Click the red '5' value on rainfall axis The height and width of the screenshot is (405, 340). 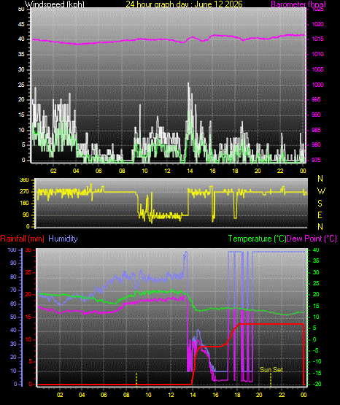[x=30, y=362]
